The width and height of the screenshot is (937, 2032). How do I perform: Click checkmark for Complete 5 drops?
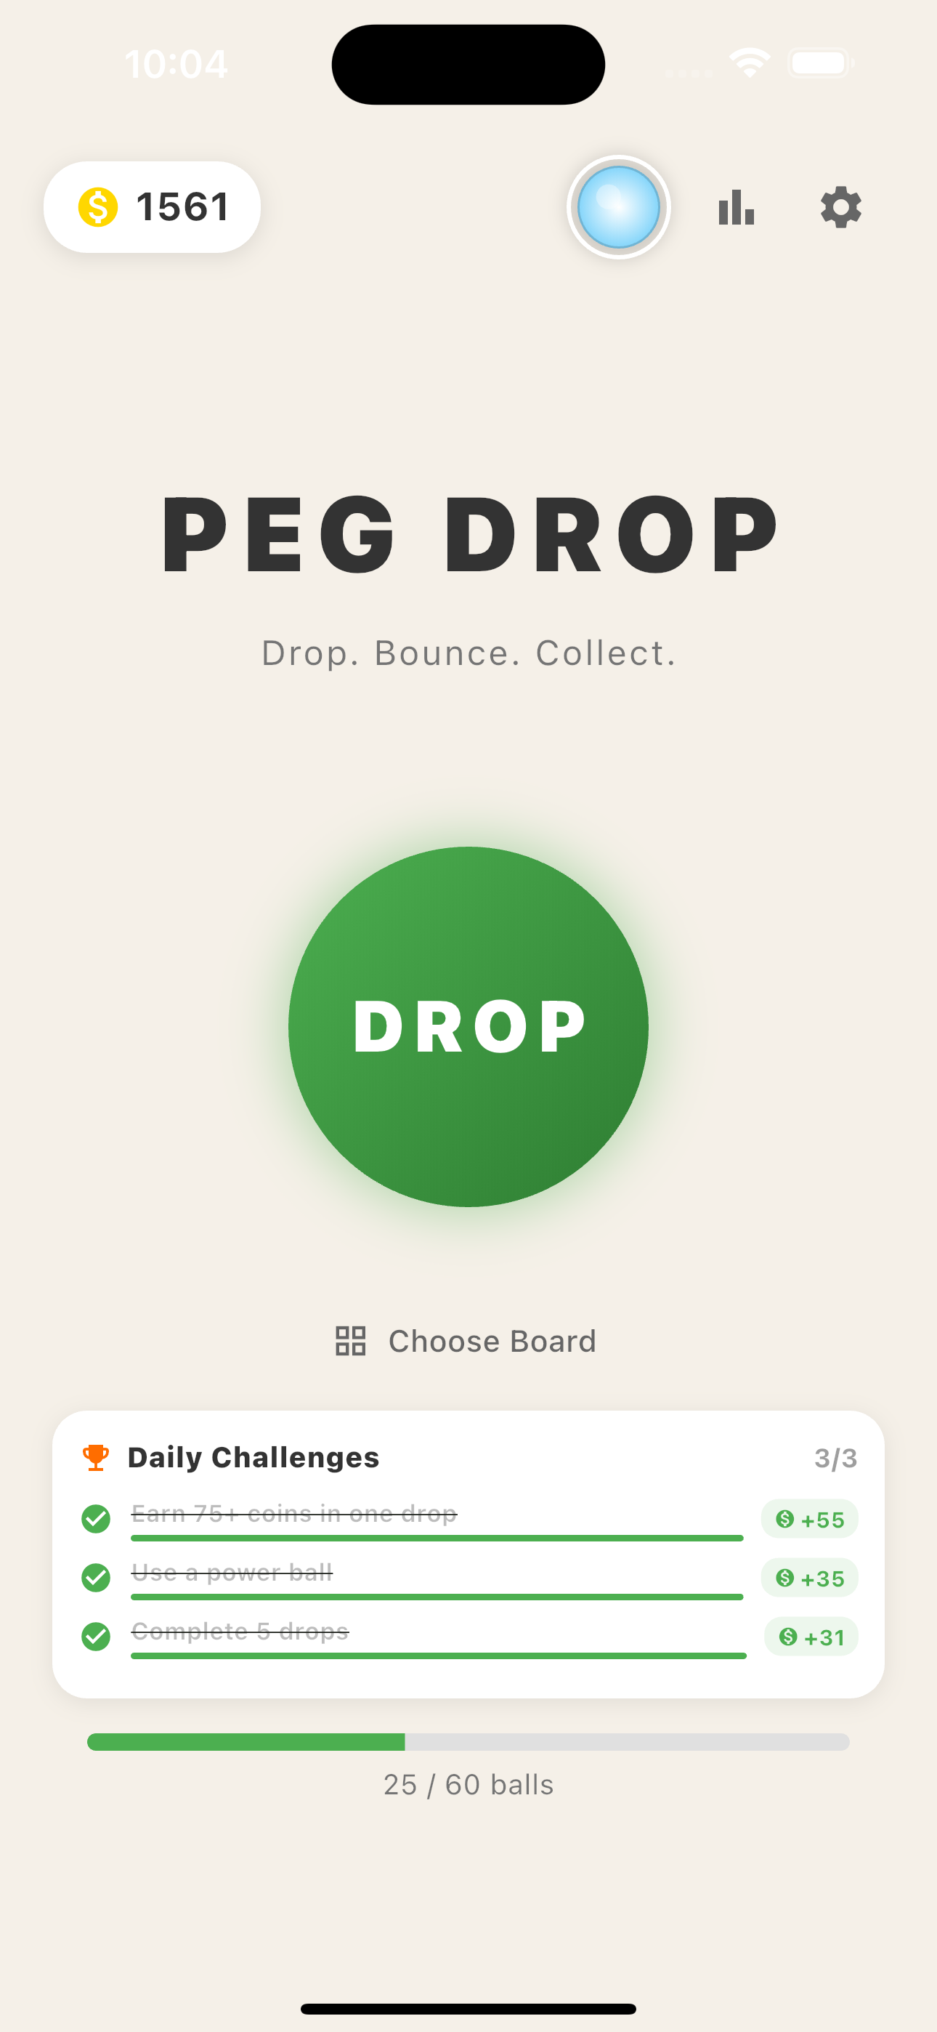point(96,1637)
